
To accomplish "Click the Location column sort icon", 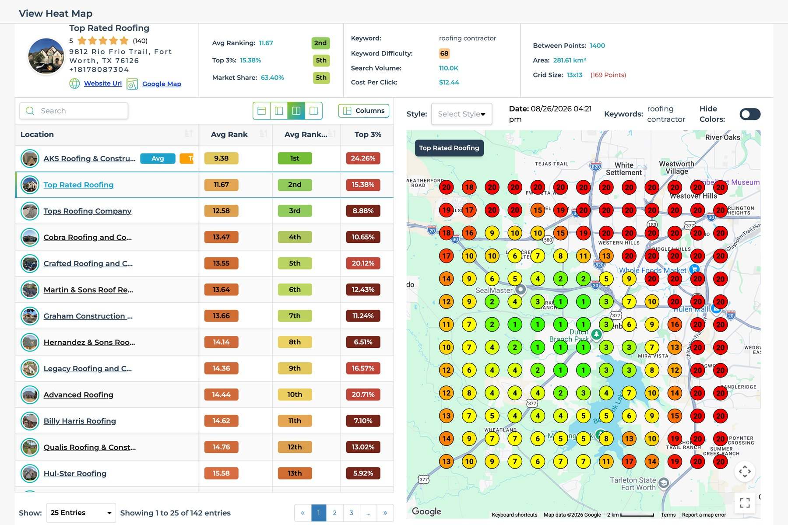I will [x=189, y=133].
